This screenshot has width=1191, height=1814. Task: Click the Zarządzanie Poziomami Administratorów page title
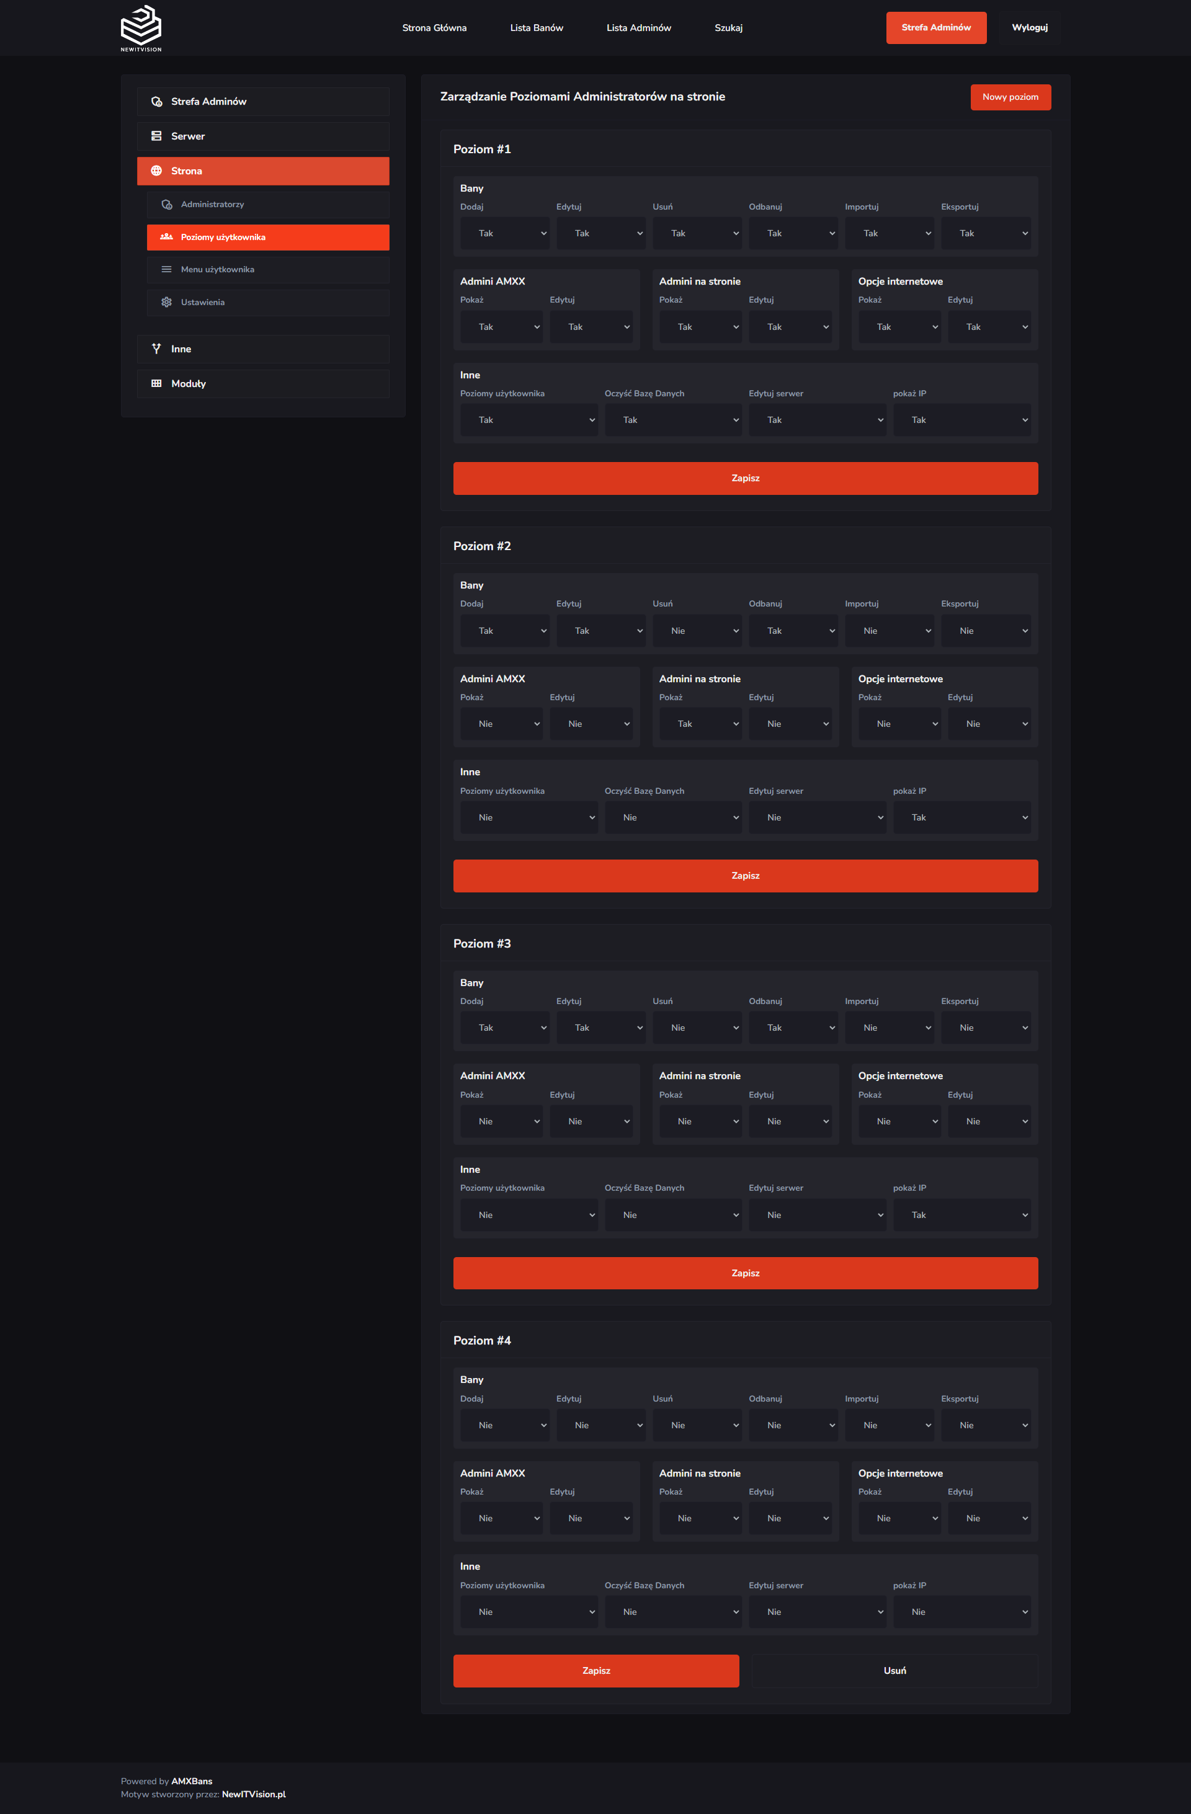(x=582, y=97)
